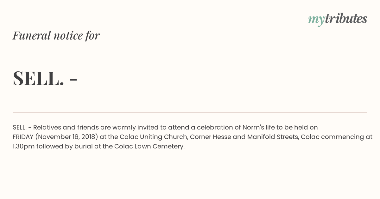The width and height of the screenshot is (380, 199).
Task: Click the horizontal divider line
Action: (x=190, y=112)
